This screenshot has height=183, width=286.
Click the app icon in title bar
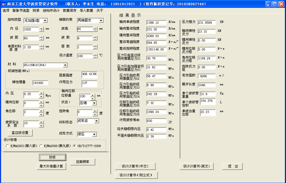4,4
